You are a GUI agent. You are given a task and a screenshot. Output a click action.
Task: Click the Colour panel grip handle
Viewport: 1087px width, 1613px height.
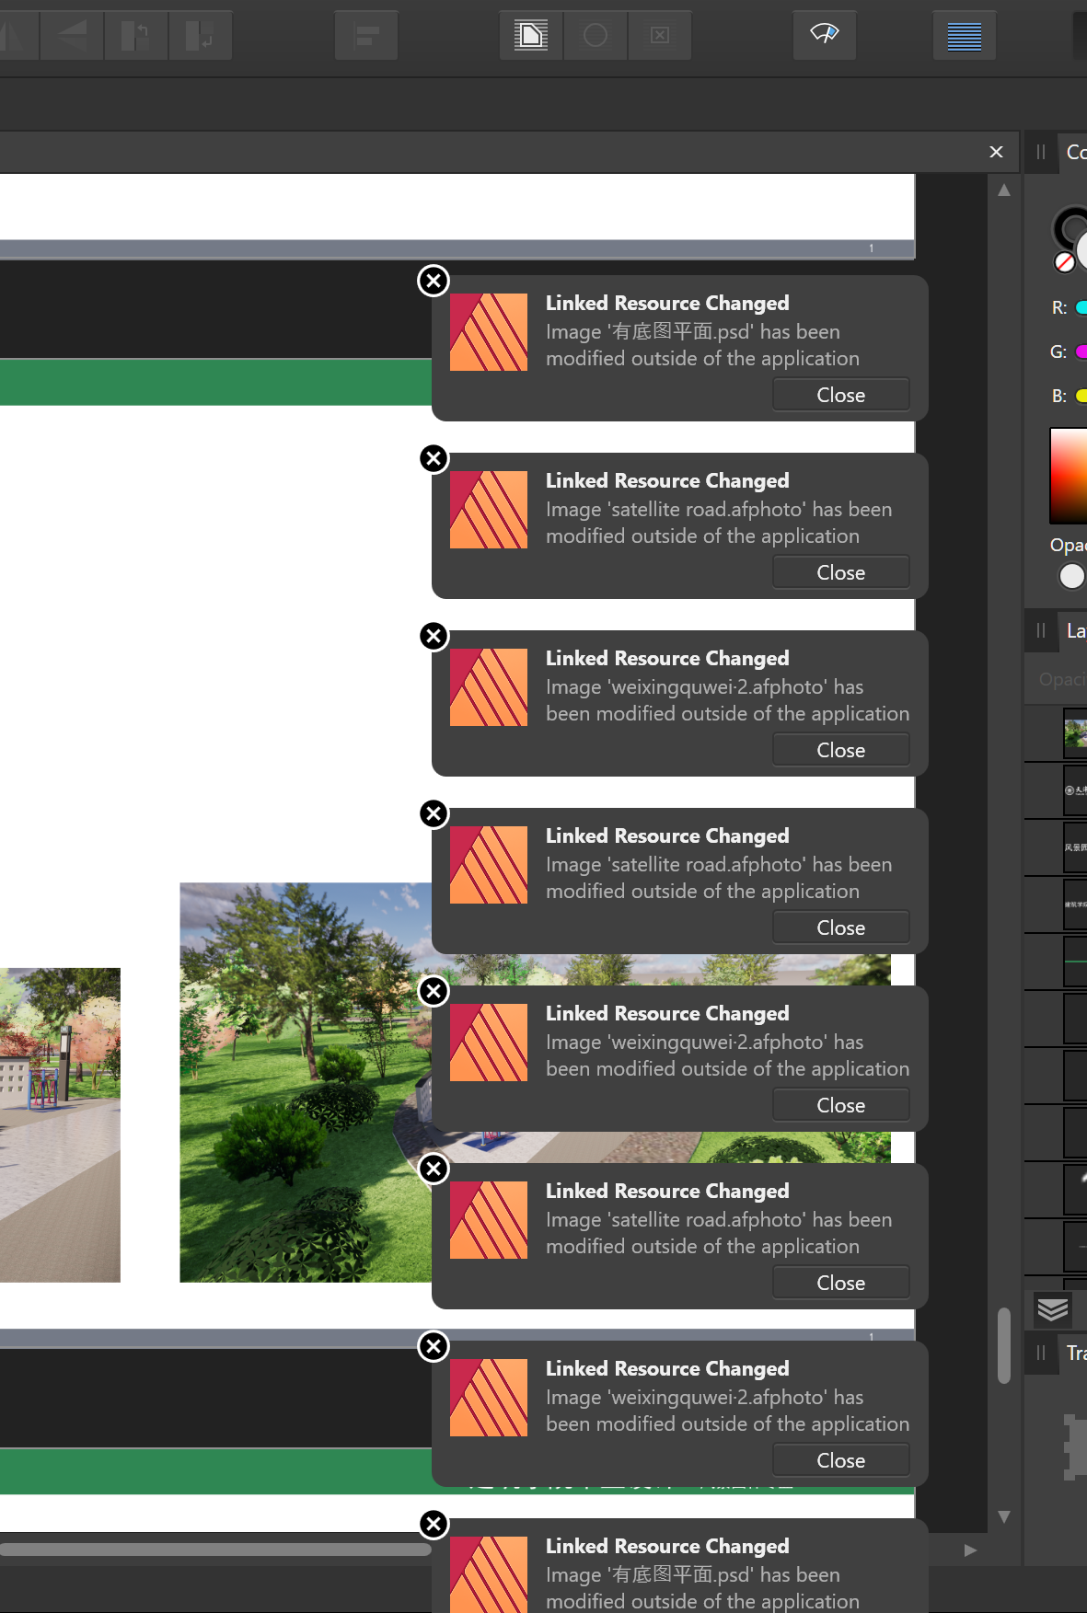pos(1041,153)
